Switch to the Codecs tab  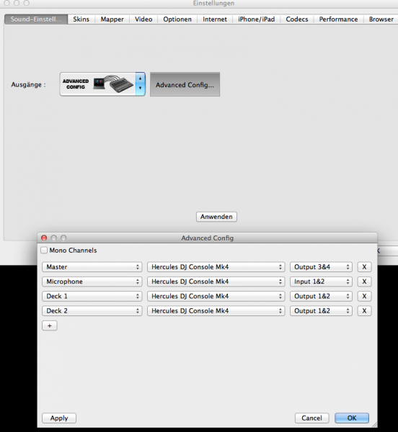297,19
